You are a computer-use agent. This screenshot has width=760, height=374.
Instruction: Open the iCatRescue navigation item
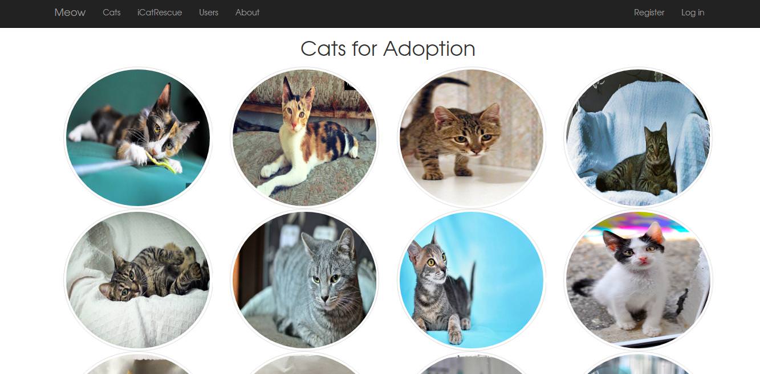pos(160,13)
